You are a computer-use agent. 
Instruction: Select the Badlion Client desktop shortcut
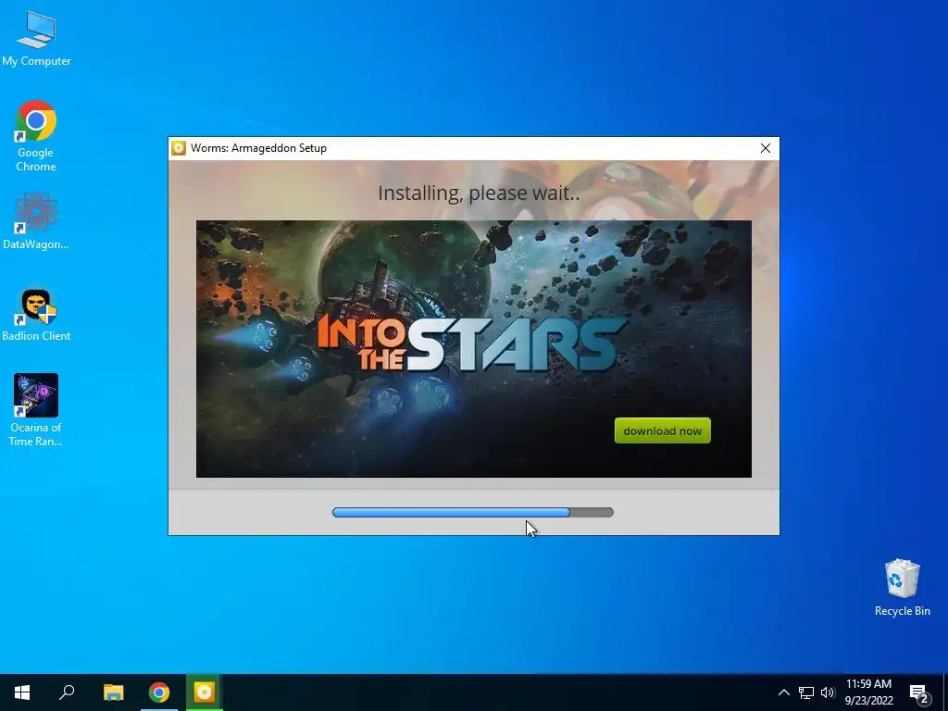tap(36, 315)
